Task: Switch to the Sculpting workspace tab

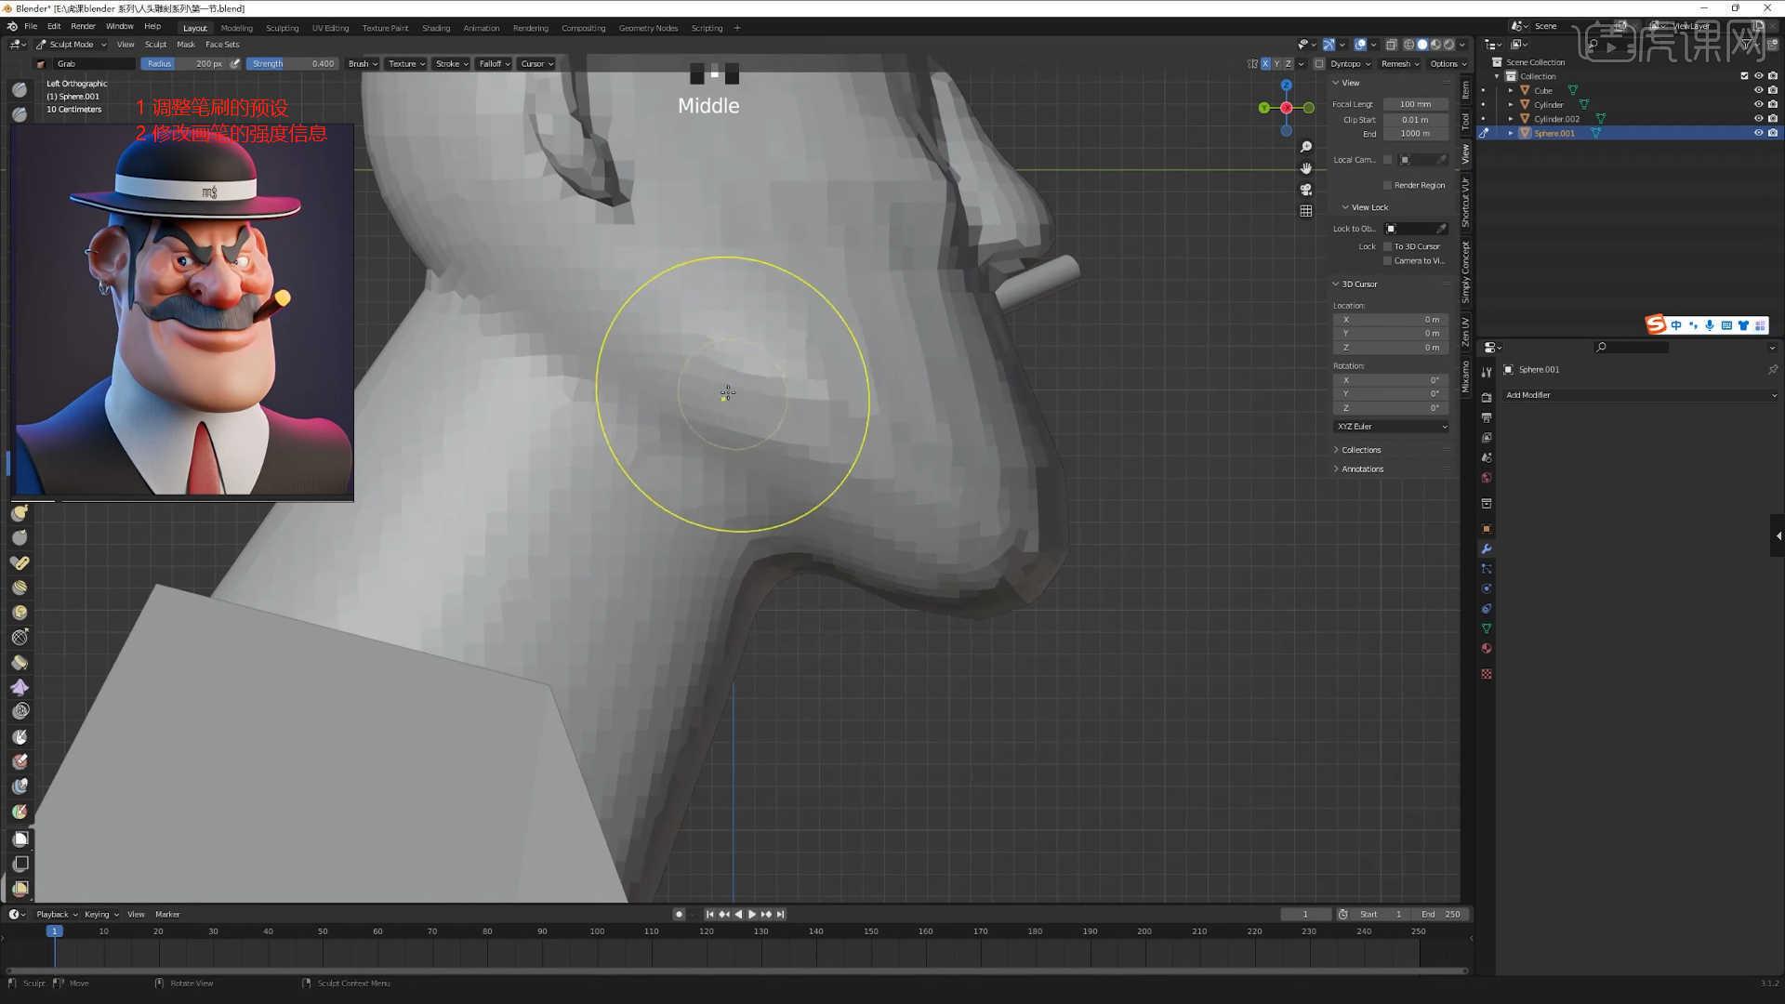Action: (x=283, y=28)
